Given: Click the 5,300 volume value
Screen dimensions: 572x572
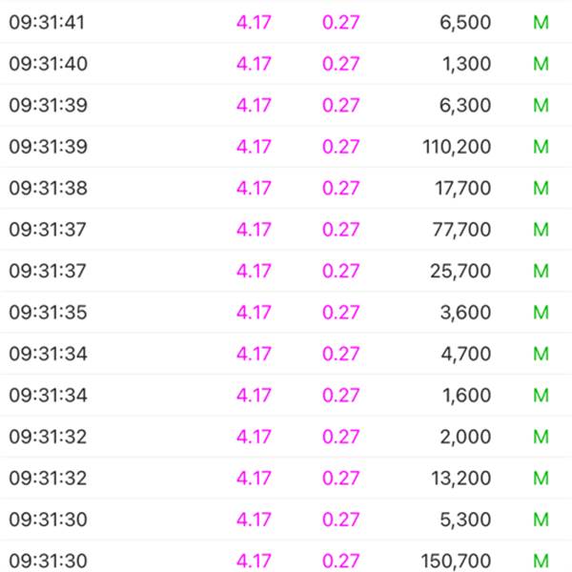Looking at the screenshot, I should point(465,520).
